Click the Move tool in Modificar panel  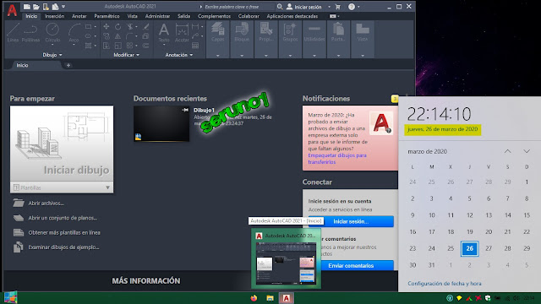(107, 26)
